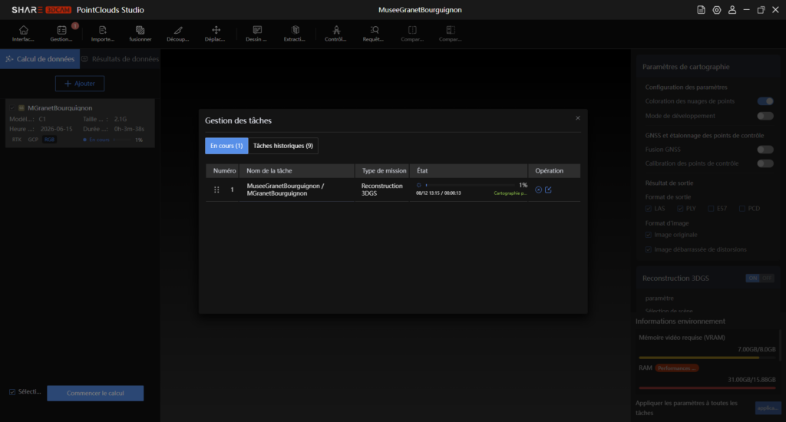Click Commencer le calcul button
Image resolution: width=786 pixels, height=422 pixels.
(95, 394)
